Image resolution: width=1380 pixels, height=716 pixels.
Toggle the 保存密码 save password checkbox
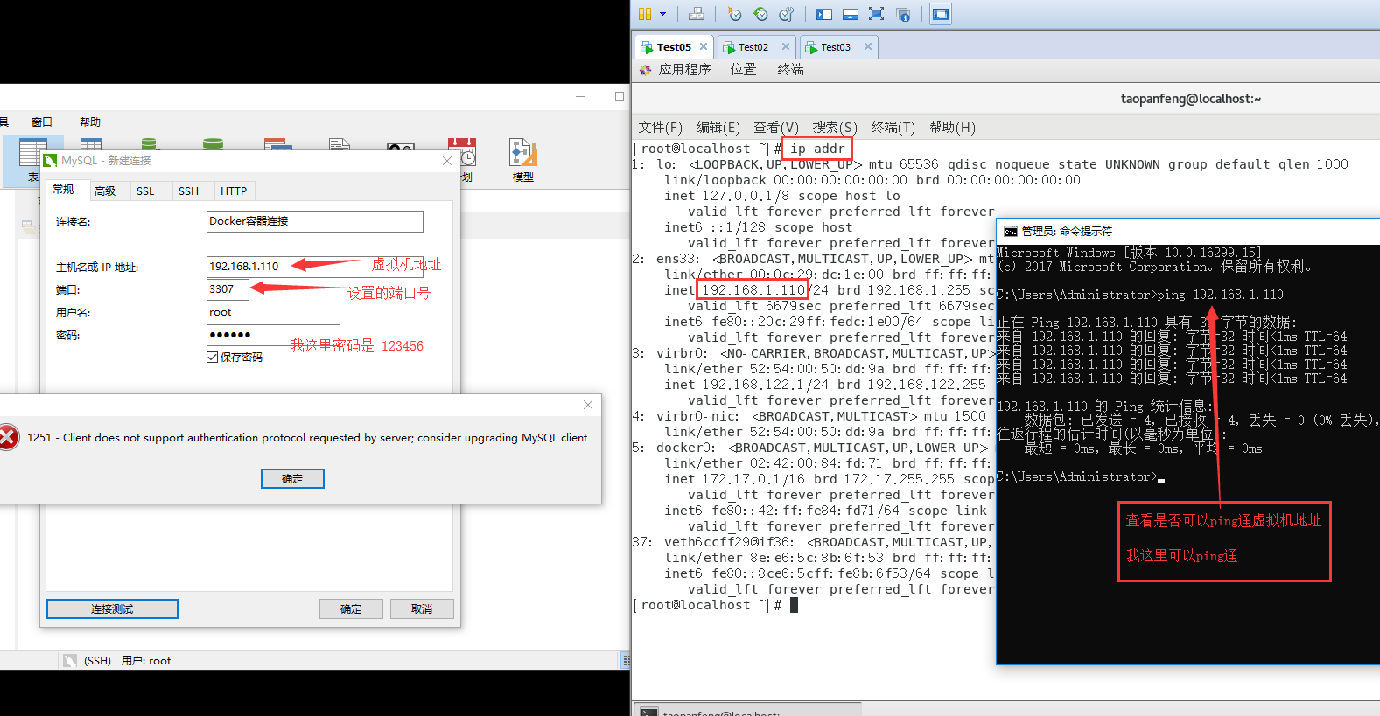[x=213, y=357]
